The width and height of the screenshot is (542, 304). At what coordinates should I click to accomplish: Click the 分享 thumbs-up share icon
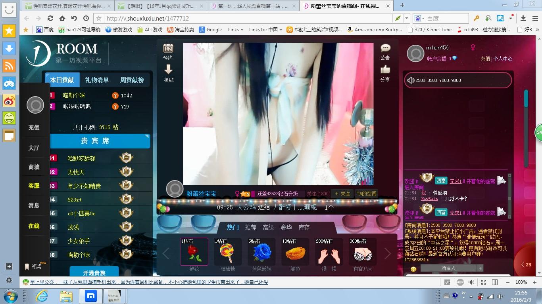(385, 70)
